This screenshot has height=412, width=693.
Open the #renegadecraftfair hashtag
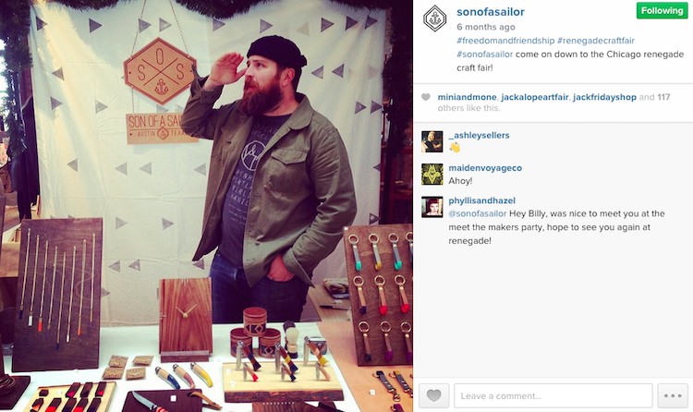click(x=596, y=41)
